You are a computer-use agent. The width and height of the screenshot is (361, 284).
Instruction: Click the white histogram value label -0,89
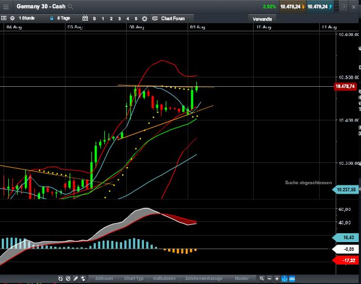pyautogui.click(x=346, y=249)
